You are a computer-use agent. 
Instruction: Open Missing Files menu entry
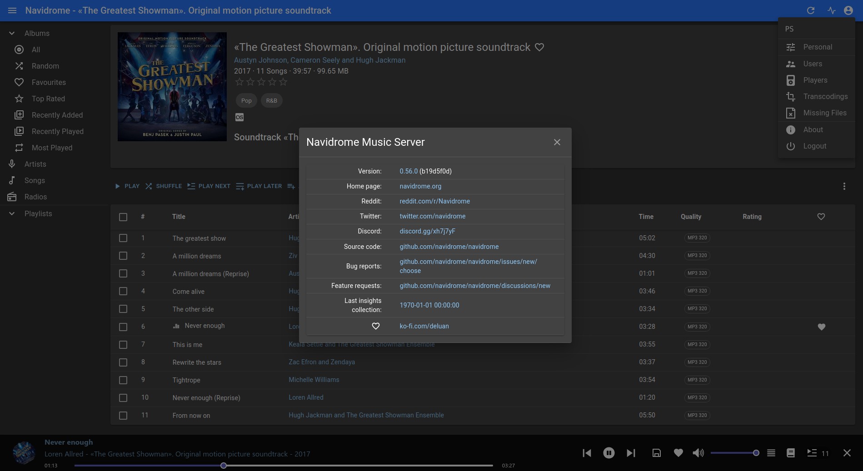pos(816,113)
